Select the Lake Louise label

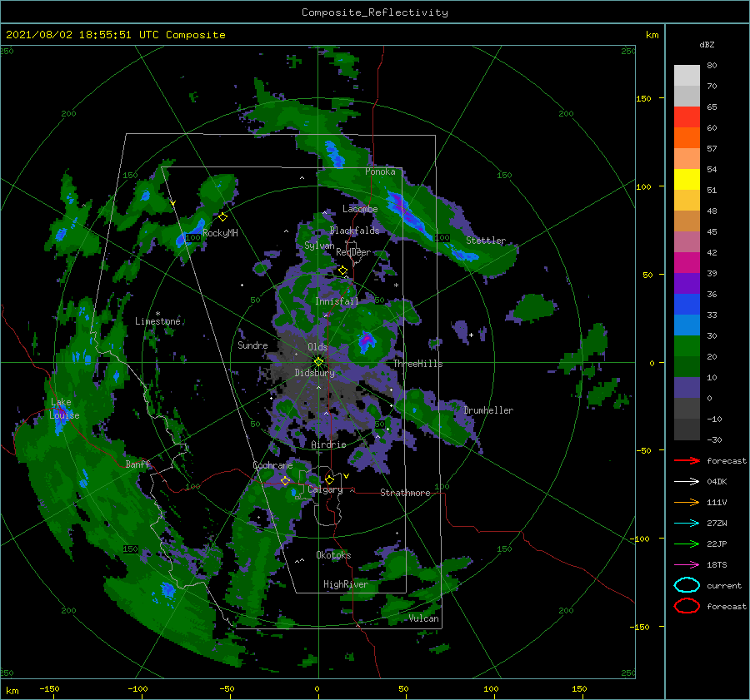(64, 409)
